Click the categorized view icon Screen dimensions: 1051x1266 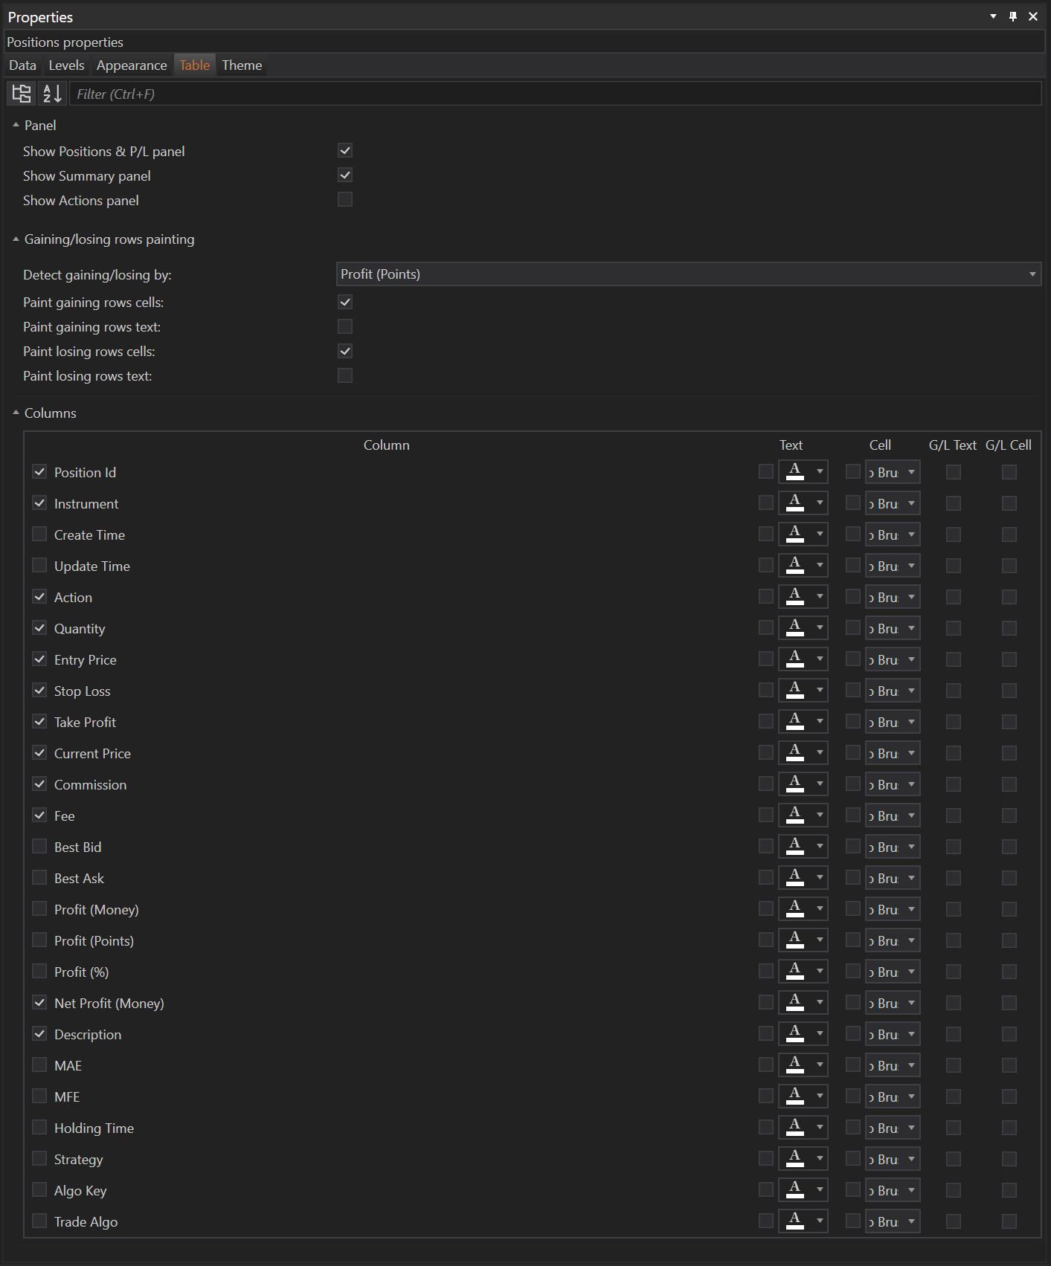pos(22,94)
